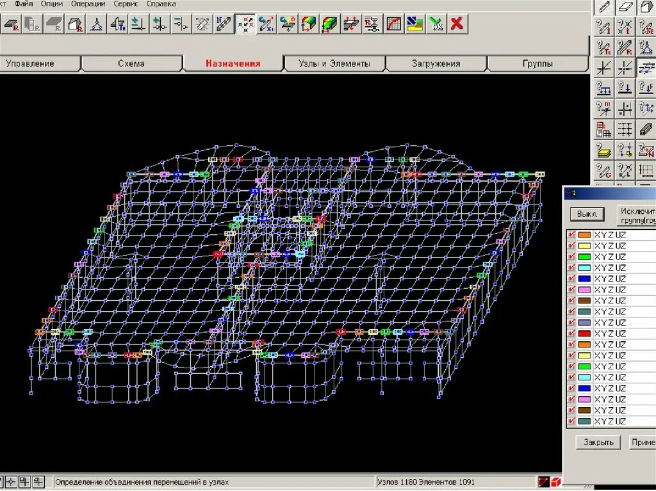The image size is (656, 491).
Task: Click the red cube icon in status bar
Action: (555, 482)
